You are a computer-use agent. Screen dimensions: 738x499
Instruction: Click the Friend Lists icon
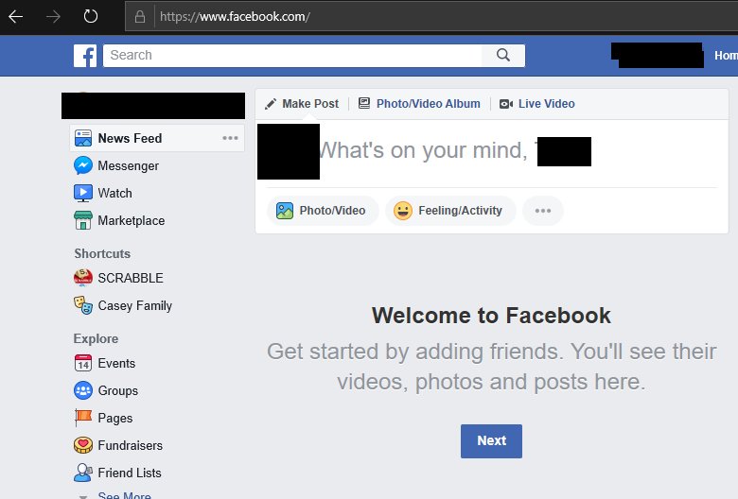click(x=83, y=473)
